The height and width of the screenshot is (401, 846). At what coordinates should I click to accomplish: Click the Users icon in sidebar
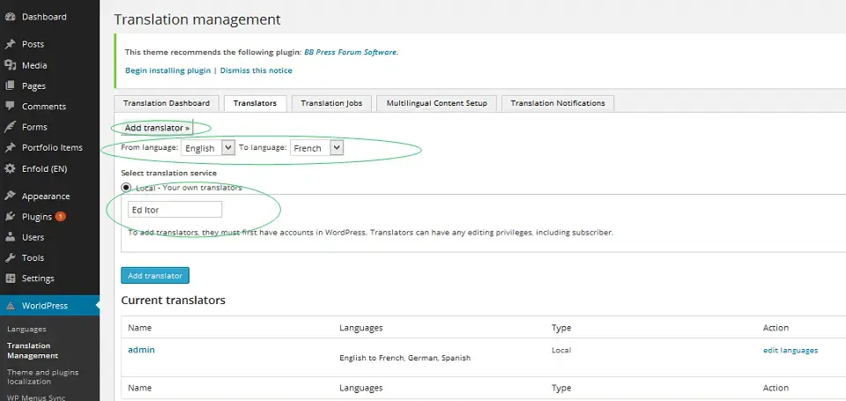(10, 237)
